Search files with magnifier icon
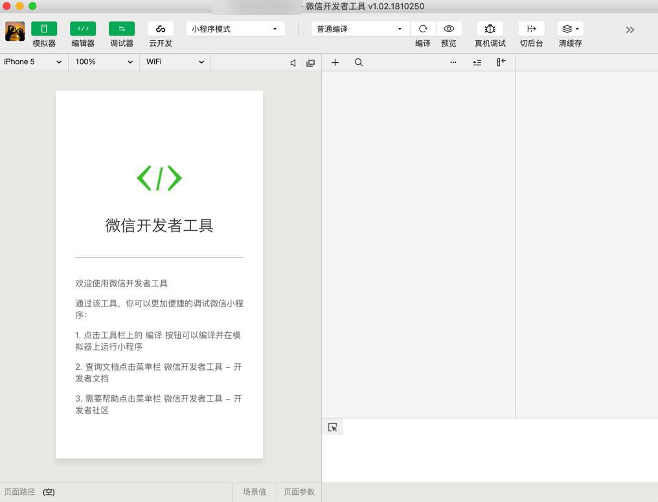 pyautogui.click(x=359, y=63)
